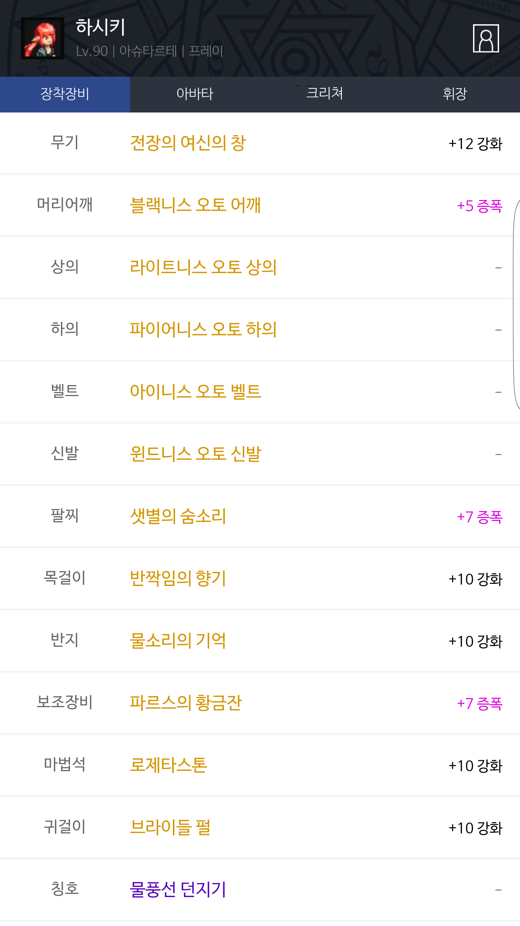The height and width of the screenshot is (926, 520).
Task: Open weapon item 전장의 여신의 창
Action: pos(188,143)
